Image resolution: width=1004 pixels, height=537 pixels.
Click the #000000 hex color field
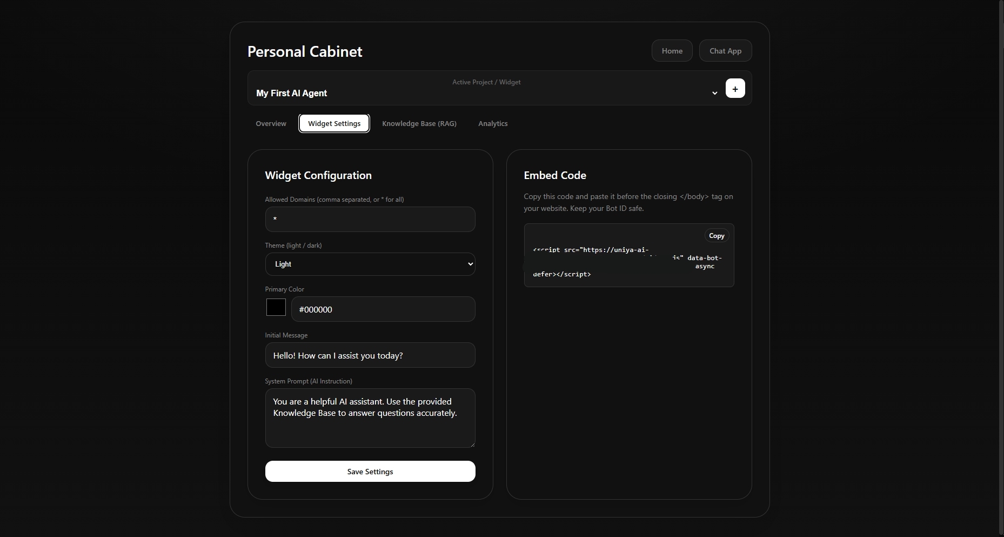383,309
